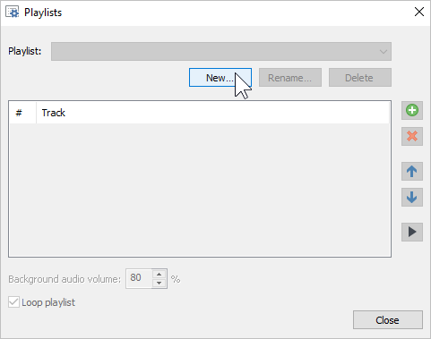
Task: Click the # column header
Action: click(22, 113)
